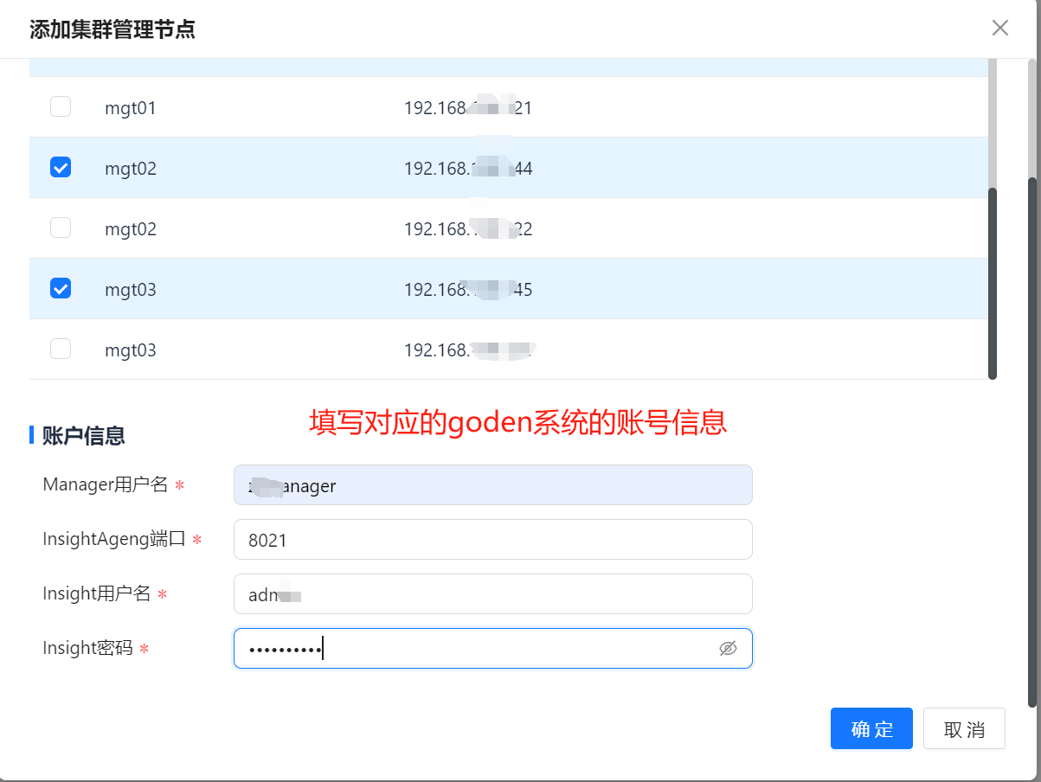The image size is (1041, 782).
Task: Click the node table vertical scrollbar
Action: coord(993,283)
